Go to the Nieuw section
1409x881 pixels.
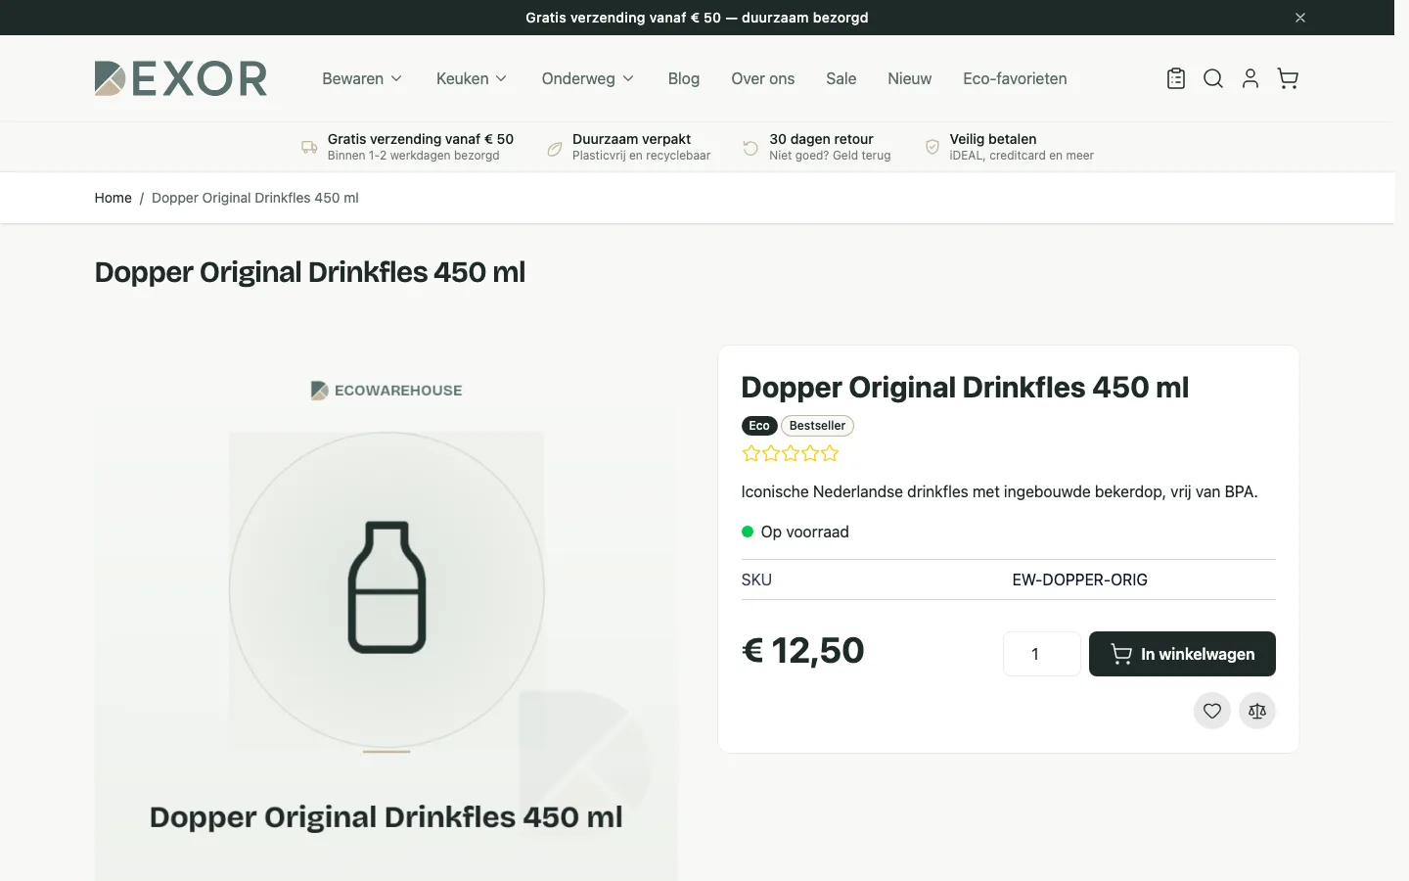(910, 78)
